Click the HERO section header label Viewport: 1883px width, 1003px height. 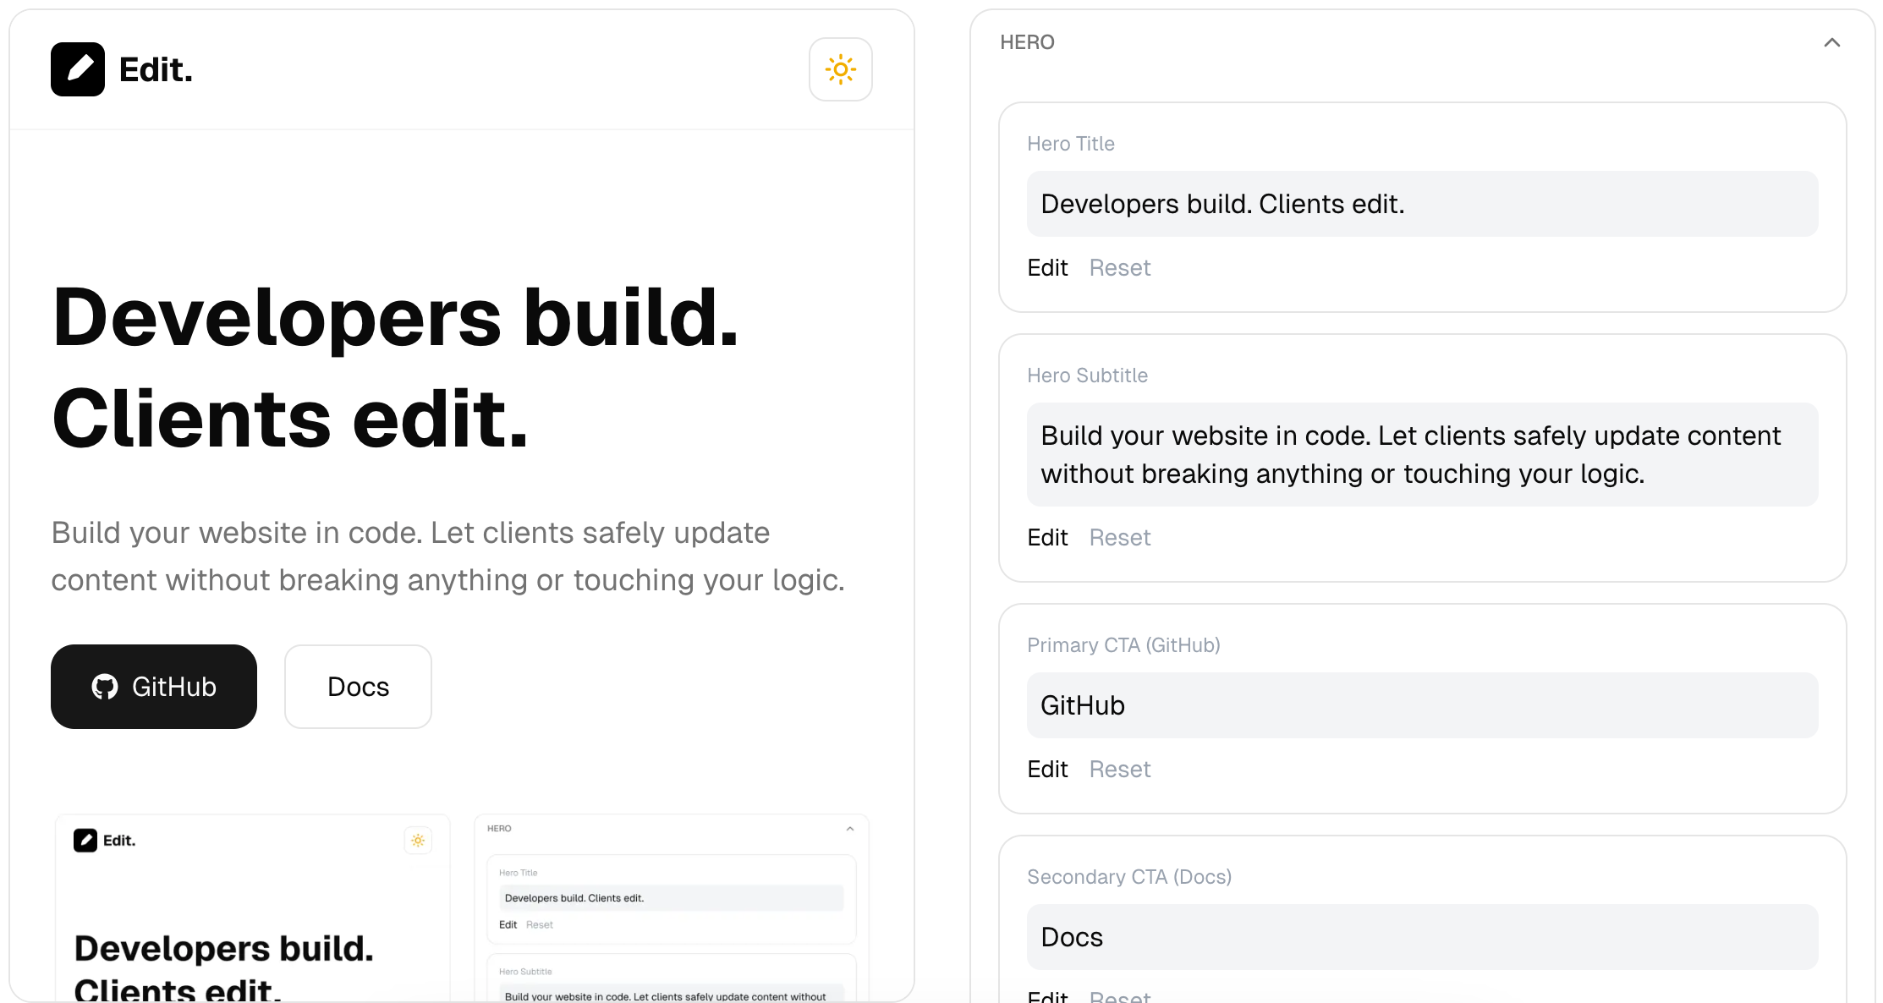(1027, 43)
